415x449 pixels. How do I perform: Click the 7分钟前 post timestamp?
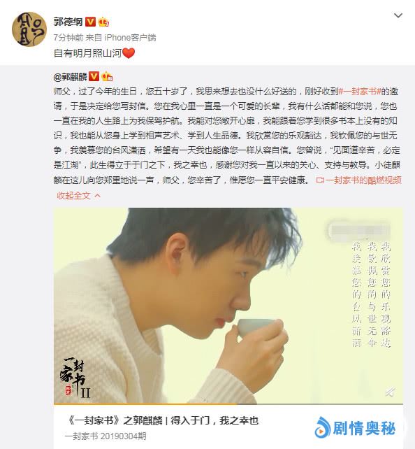(x=68, y=38)
